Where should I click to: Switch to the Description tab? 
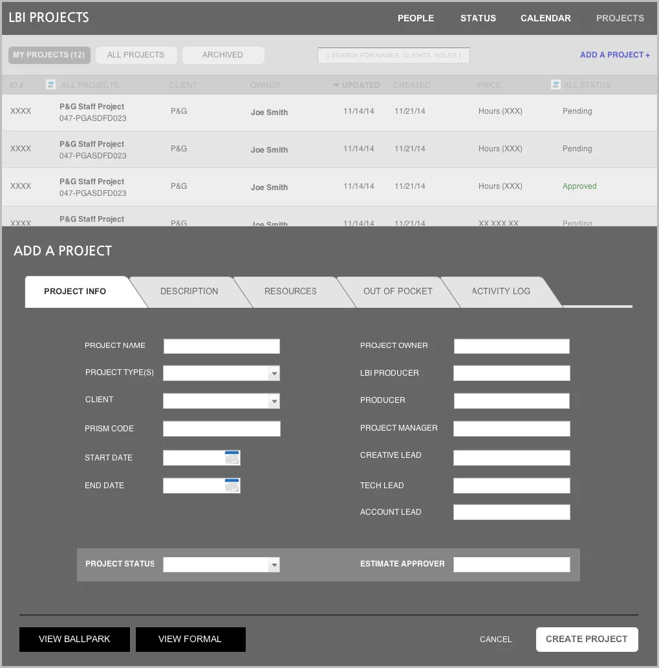pos(189,292)
